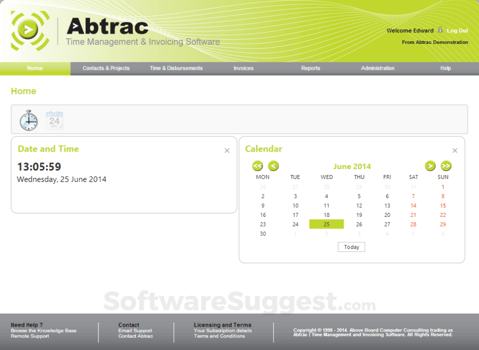This screenshot has height=350, width=479.
Task: Open the Help menu
Action: (x=446, y=68)
